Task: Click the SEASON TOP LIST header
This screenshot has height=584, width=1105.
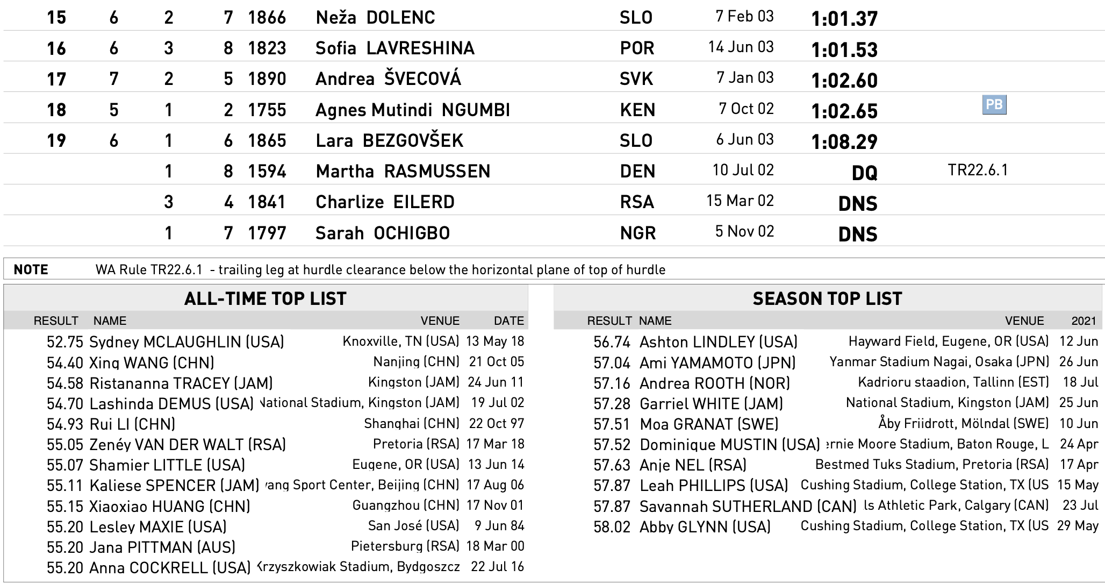Action: (x=827, y=298)
